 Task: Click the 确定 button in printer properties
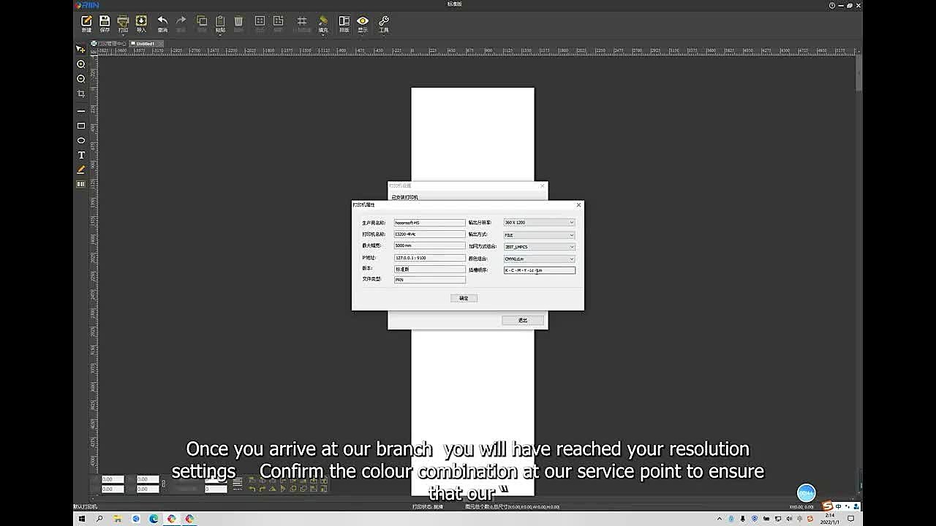[464, 298]
